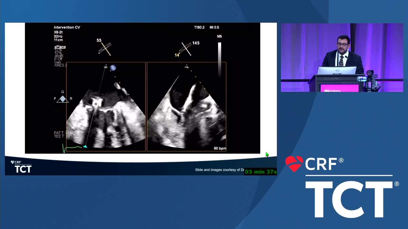This screenshot has width=408, height=229.
Task: Select the left echo image panel
Action: pos(106,107)
